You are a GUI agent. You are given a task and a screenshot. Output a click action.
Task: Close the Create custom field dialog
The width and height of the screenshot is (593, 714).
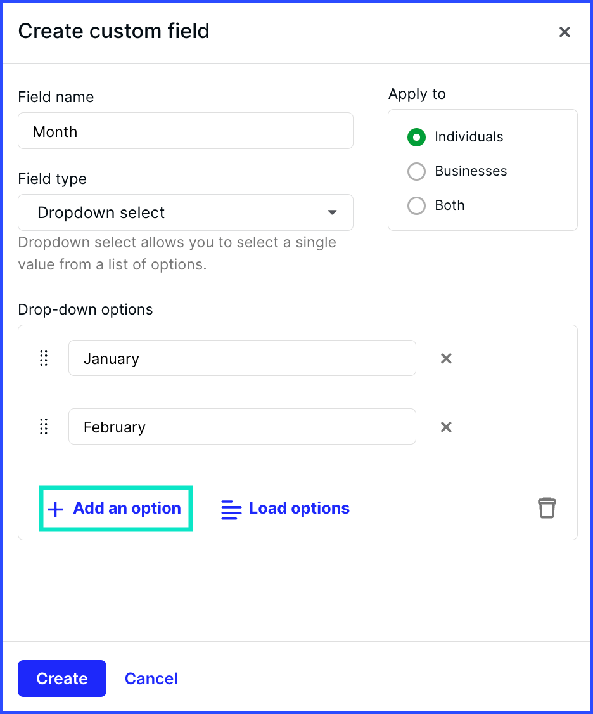(x=564, y=32)
